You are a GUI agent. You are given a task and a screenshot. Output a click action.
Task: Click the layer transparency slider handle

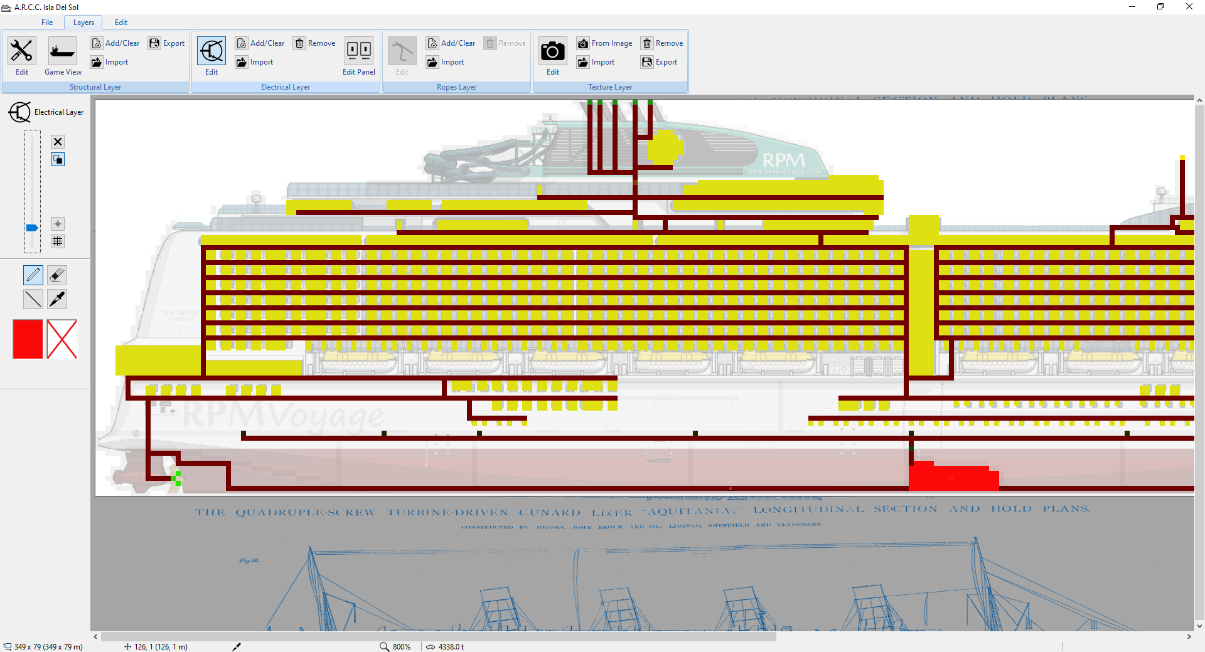(x=32, y=228)
